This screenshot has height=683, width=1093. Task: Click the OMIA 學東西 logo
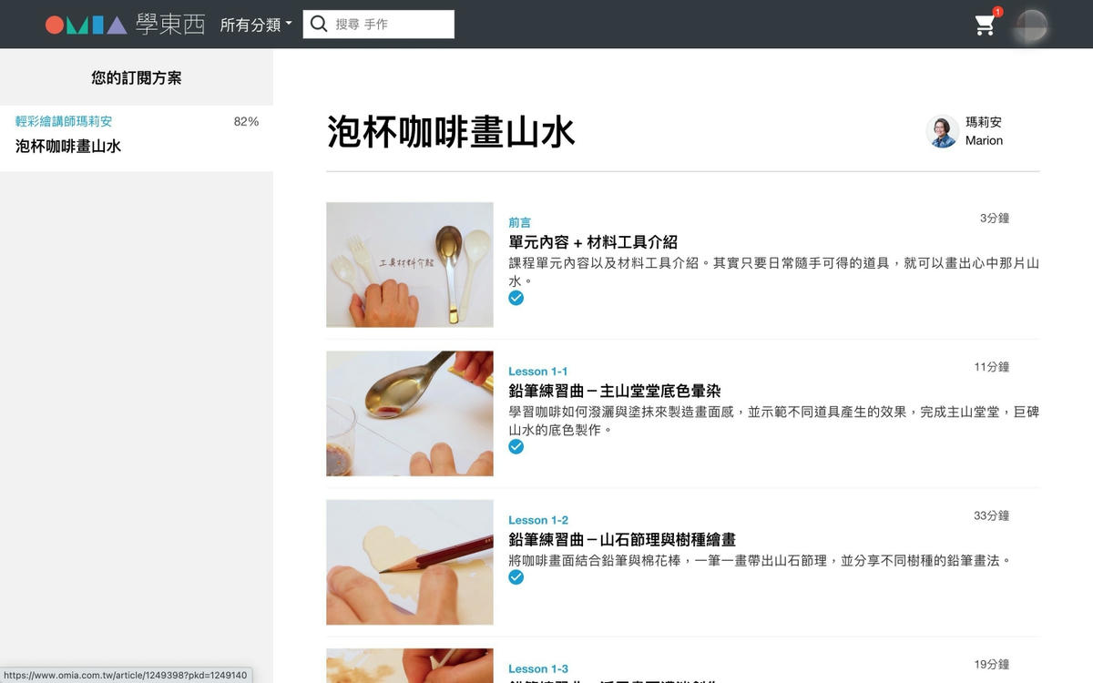126,25
